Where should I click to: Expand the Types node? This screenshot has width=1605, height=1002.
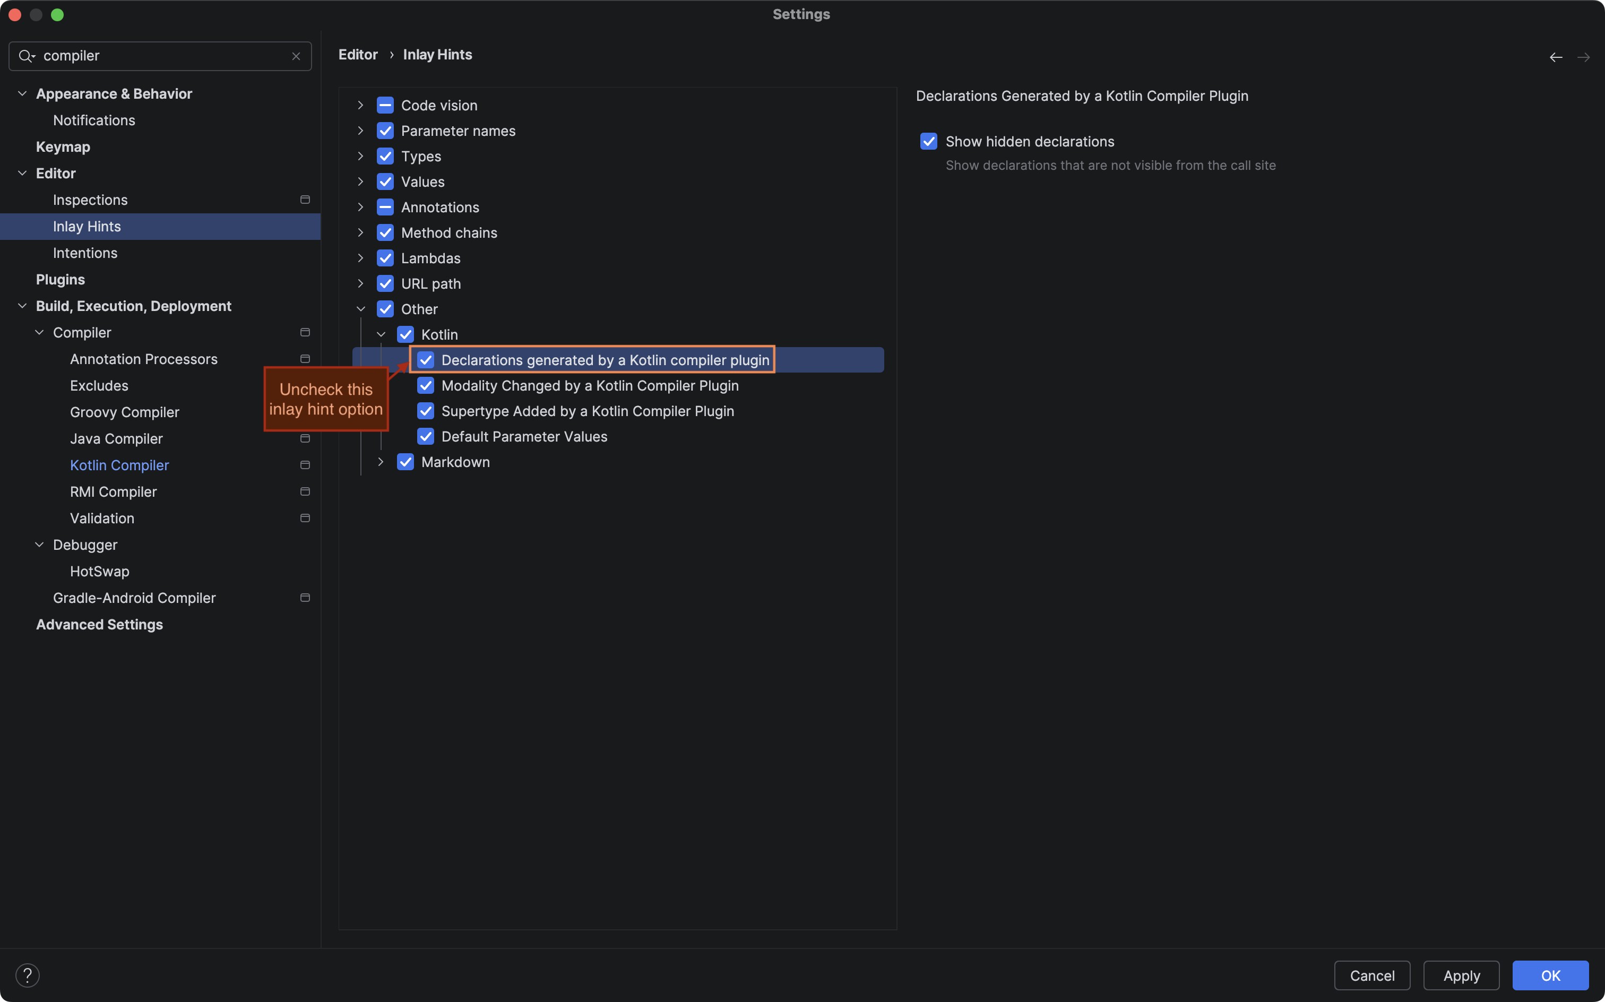(360, 157)
